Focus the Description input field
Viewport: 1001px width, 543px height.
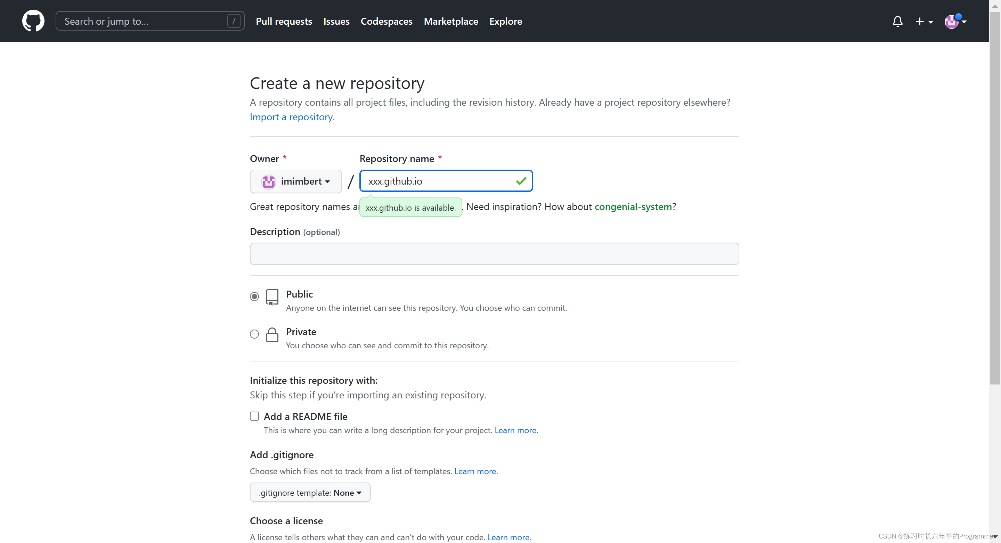[x=494, y=254]
